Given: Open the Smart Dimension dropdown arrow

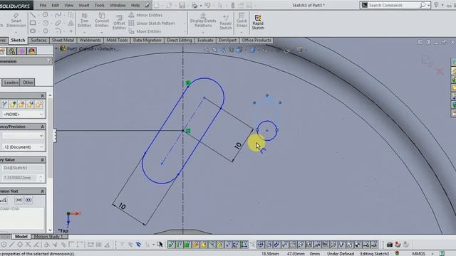Looking at the screenshot, I should 16,32.
